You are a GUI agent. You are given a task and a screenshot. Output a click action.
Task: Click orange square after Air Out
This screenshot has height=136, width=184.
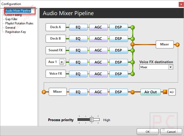pyautogui.click(x=165, y=92)
